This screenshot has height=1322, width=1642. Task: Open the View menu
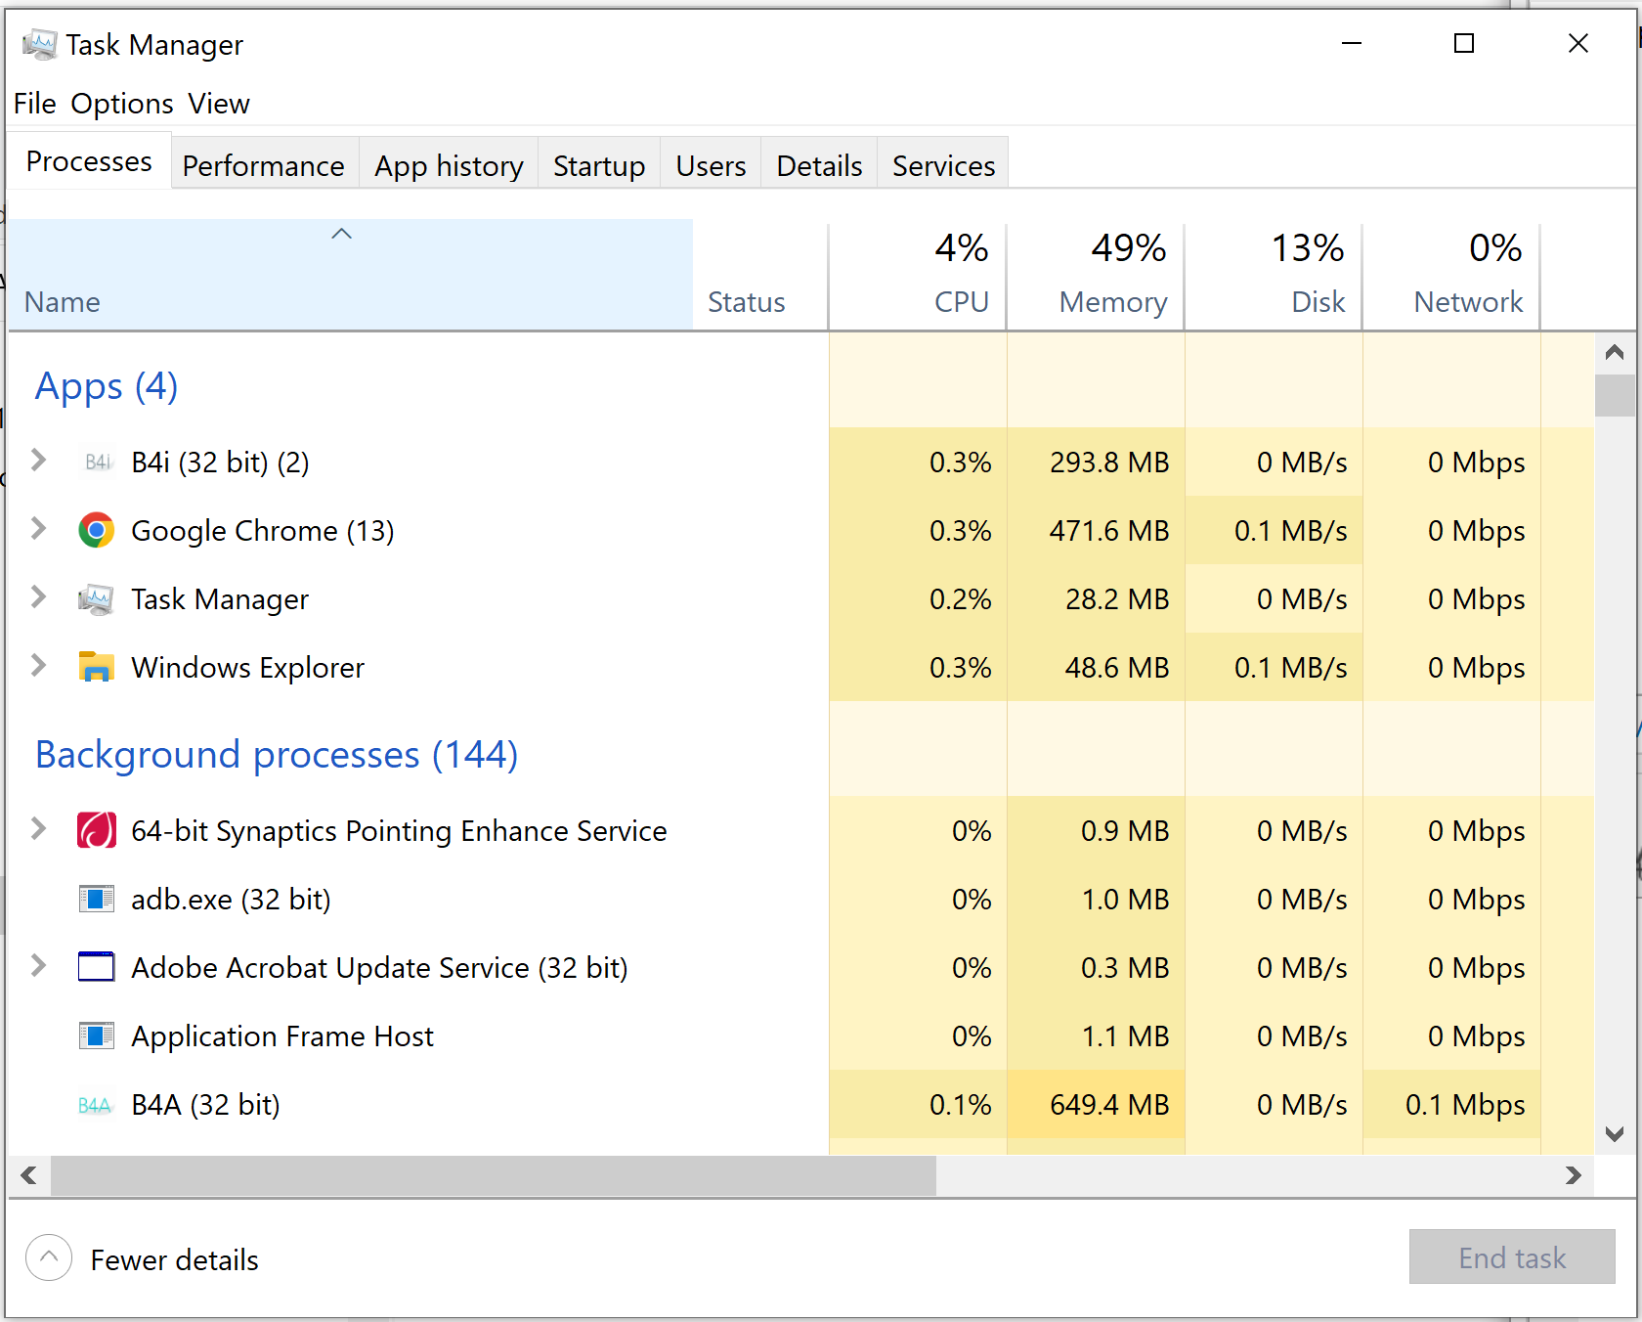[x=218, y=103]
